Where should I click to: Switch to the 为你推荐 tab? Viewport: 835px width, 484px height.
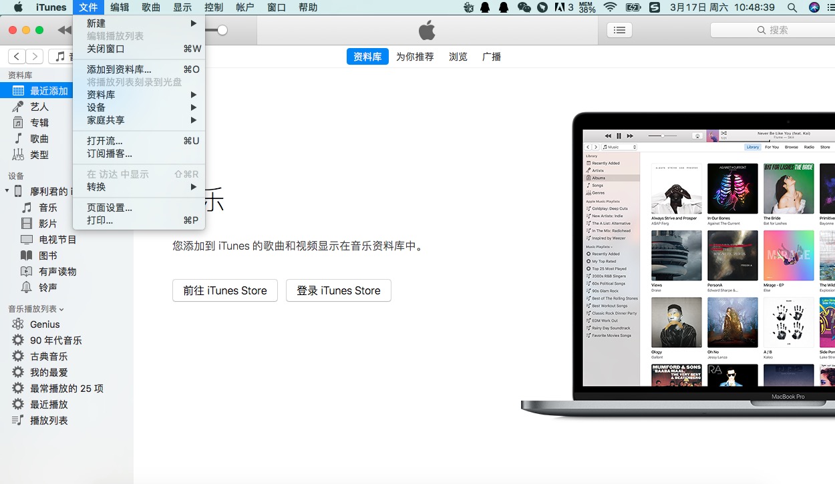pos(415,57)
